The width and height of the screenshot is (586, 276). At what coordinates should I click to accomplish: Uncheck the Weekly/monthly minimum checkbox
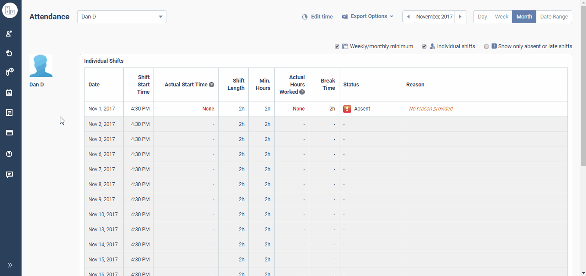[x=337, y=46]
